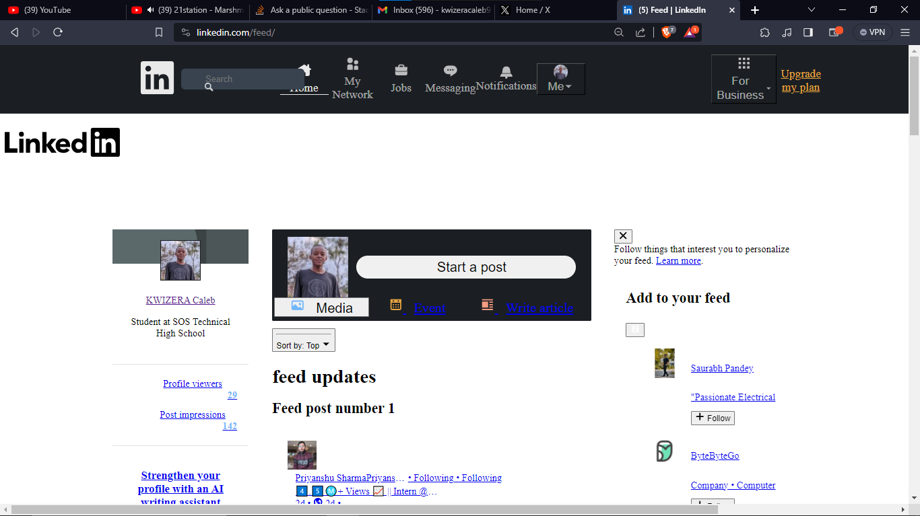The height and width of the screenshot is (516, 920).
Task: Open the Brave Wallet icon
Action: (835, 32)
